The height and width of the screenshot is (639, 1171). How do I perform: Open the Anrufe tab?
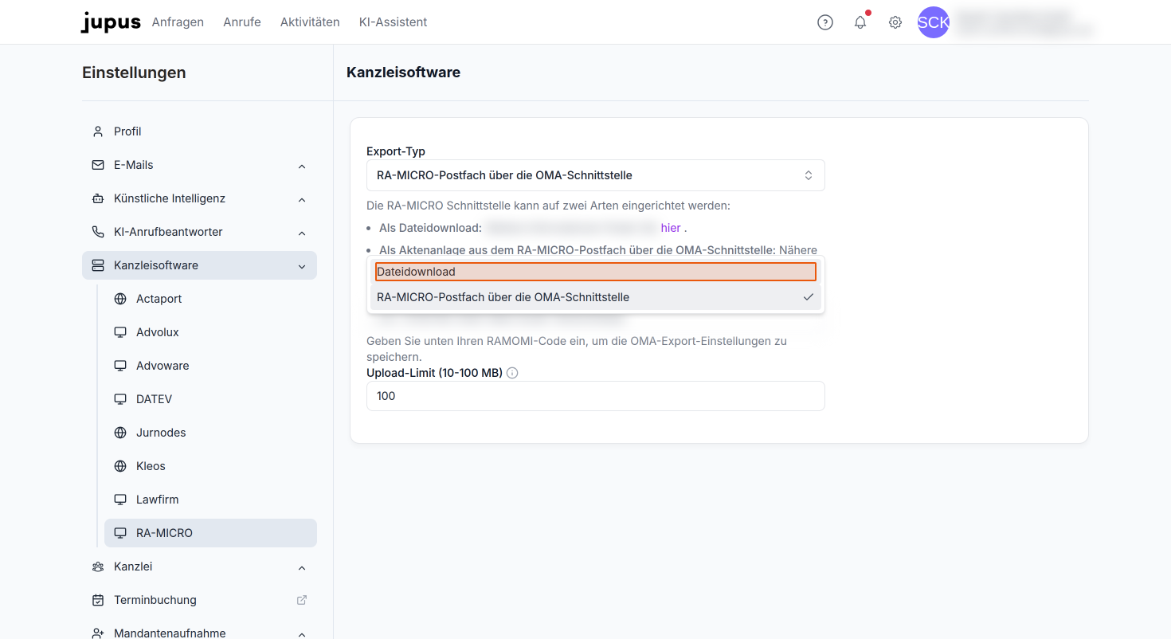tap(242, 22)
